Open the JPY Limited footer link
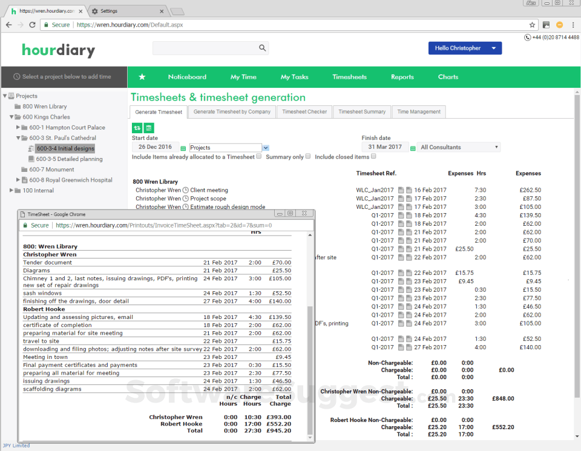This screenshot has height=451, width=581. point(16,446)
